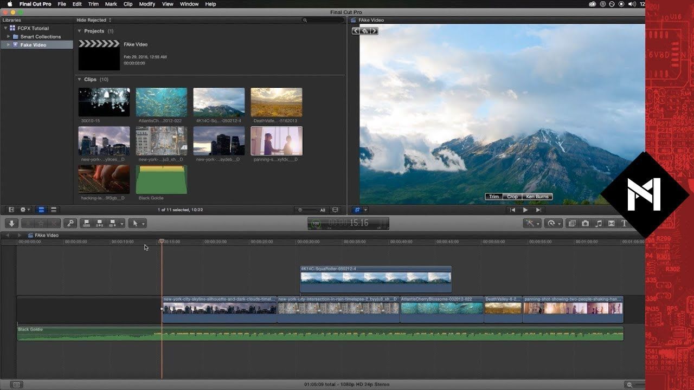Expand the Smart Collections folder
Viewport: 694px width, 390px height.
click(x=9, y=37)
